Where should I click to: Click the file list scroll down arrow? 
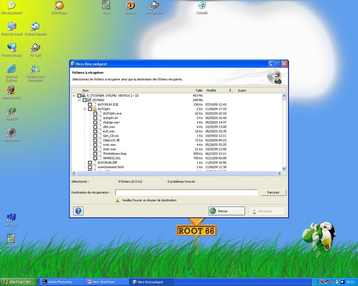284,169
